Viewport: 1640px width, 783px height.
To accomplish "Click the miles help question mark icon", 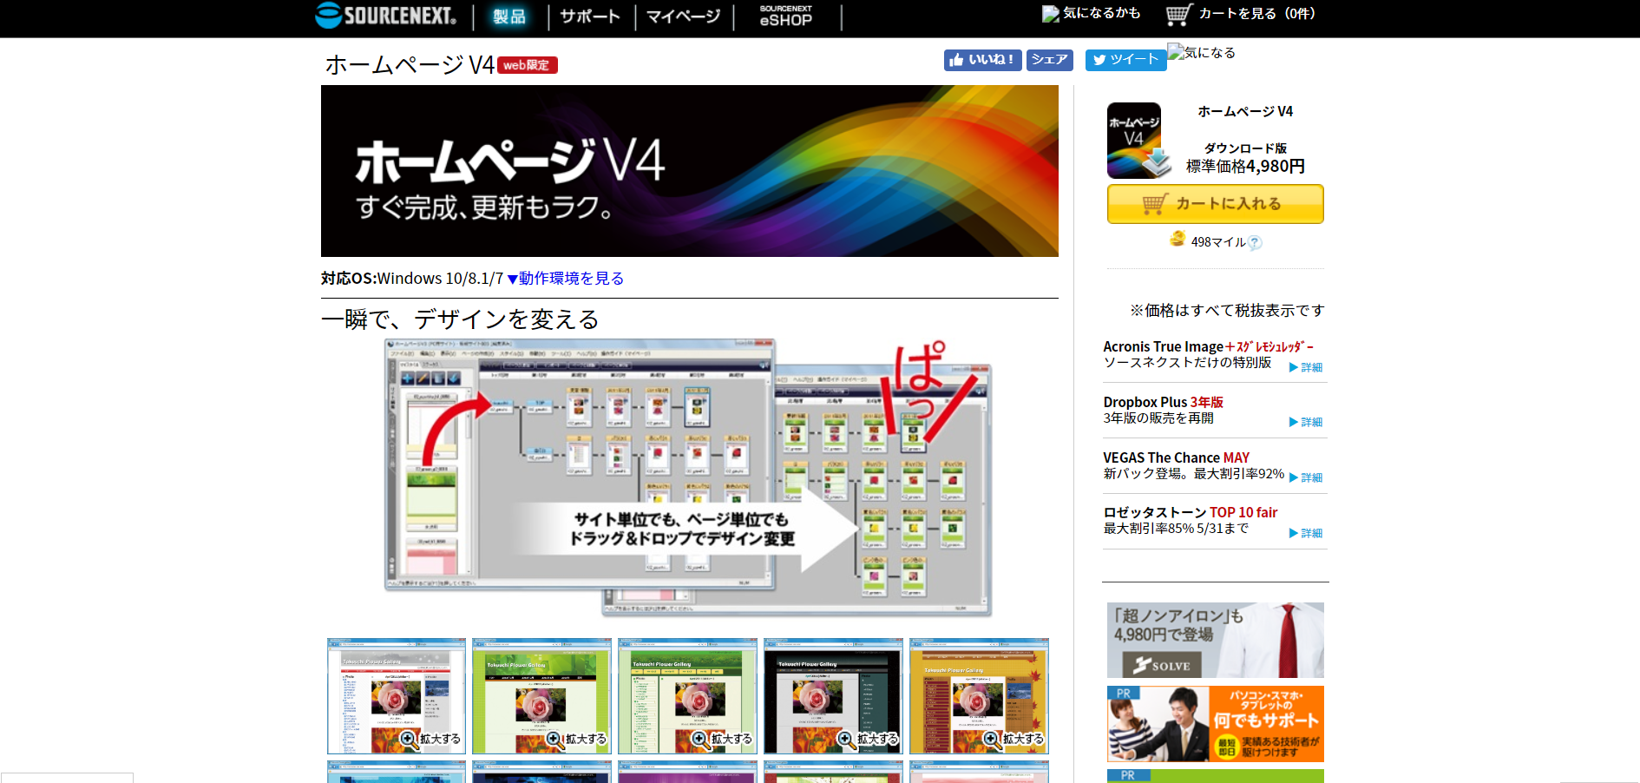I will click(1255, 243).
